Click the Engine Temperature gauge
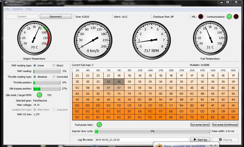The height and width of the screenshot is (147, 244). pos(34,38)
